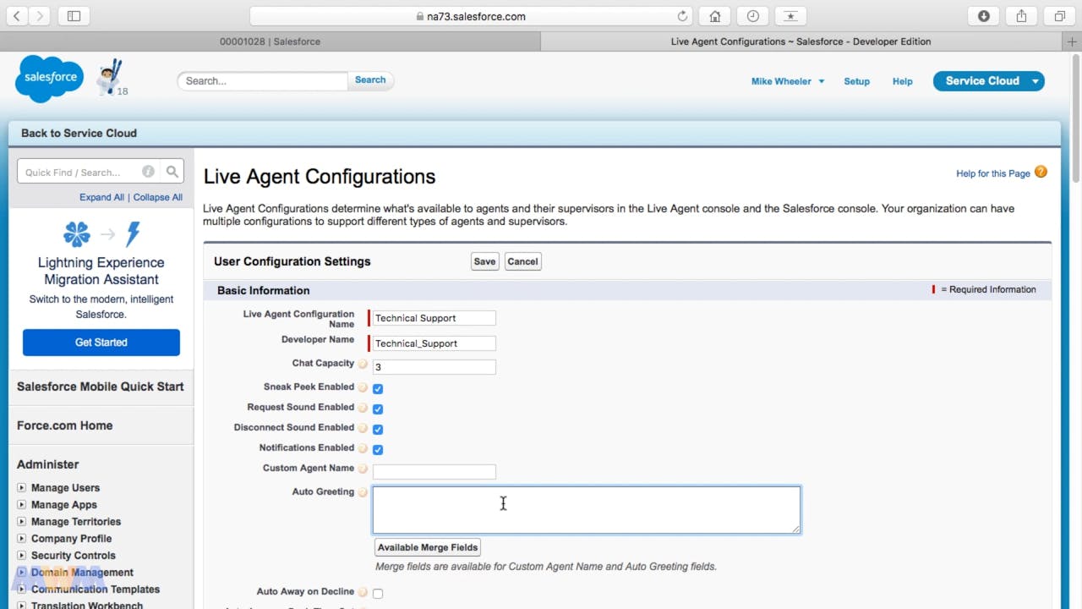Uncheck Sneak Peek Enabled
This screenshot has height=609, width=1082.
tap(378, 389)
